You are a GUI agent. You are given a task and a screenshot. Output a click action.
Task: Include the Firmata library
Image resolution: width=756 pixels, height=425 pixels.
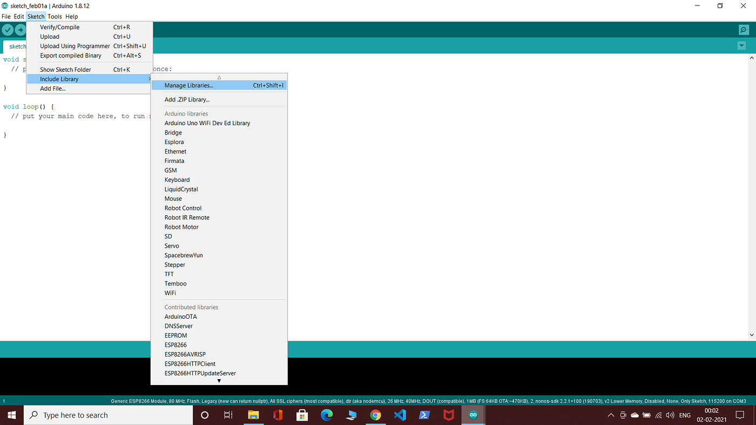pos(219,161)
